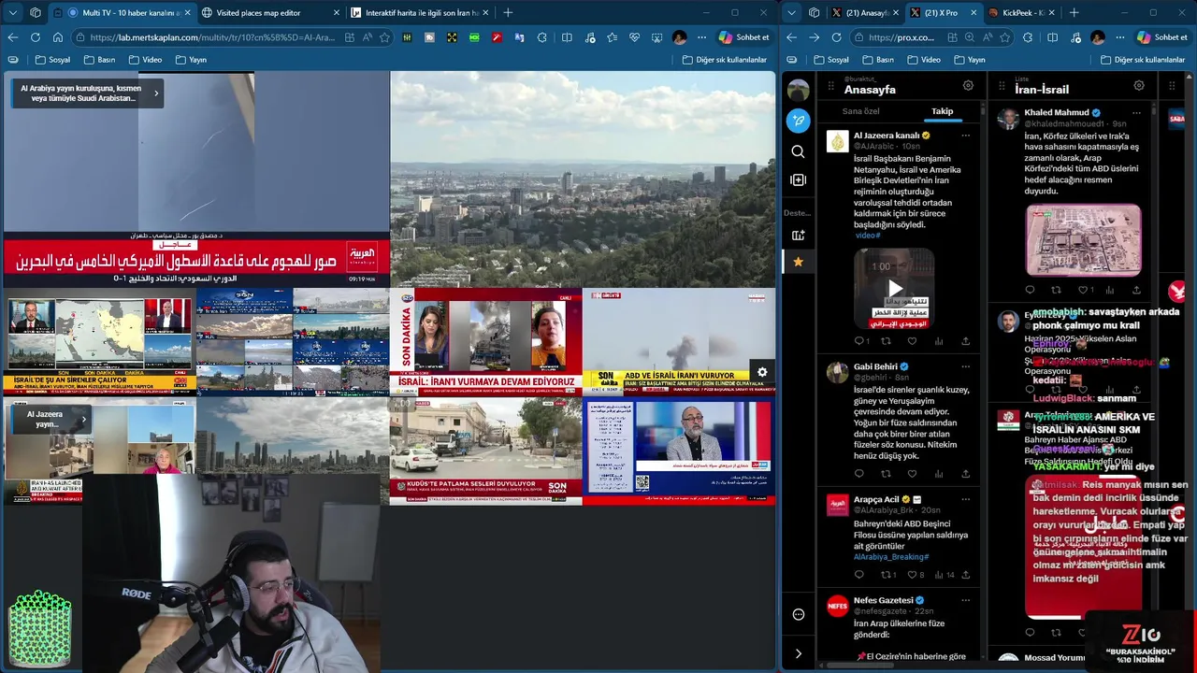
Task: Open the Khaled Mahmud post's image
Action: pos(1083,240)
